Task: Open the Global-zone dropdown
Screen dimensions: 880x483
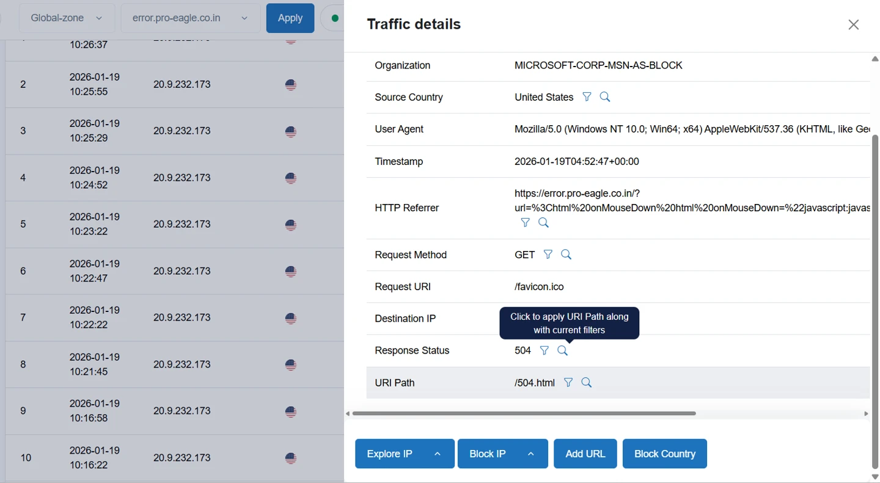Action: pyautogui.click(x=67, y=18)
